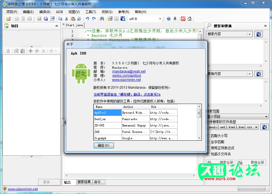Click the copy toolbar icon
The height and width of the screenshot is (194, 272).
60,19
